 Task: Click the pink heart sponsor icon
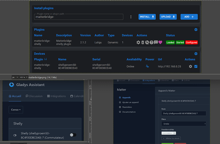tap(160, 42)
